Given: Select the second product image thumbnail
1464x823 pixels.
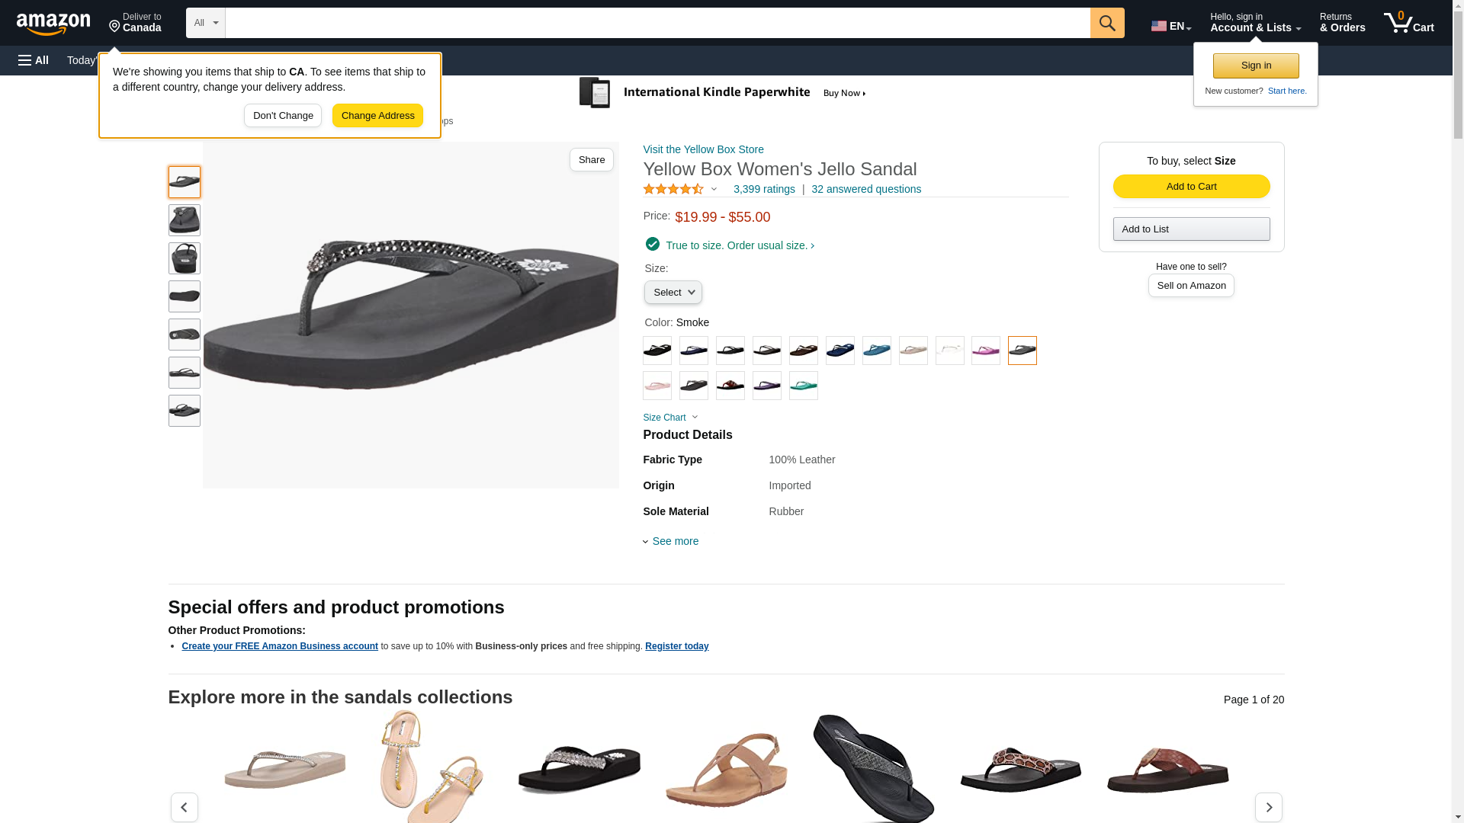Looking at the screenshot, I should click(x=185, y=220).
